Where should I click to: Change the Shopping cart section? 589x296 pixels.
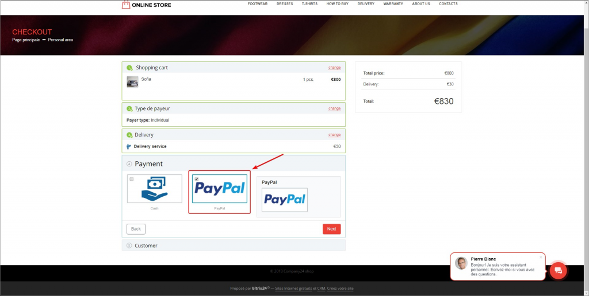click(334, 68)
